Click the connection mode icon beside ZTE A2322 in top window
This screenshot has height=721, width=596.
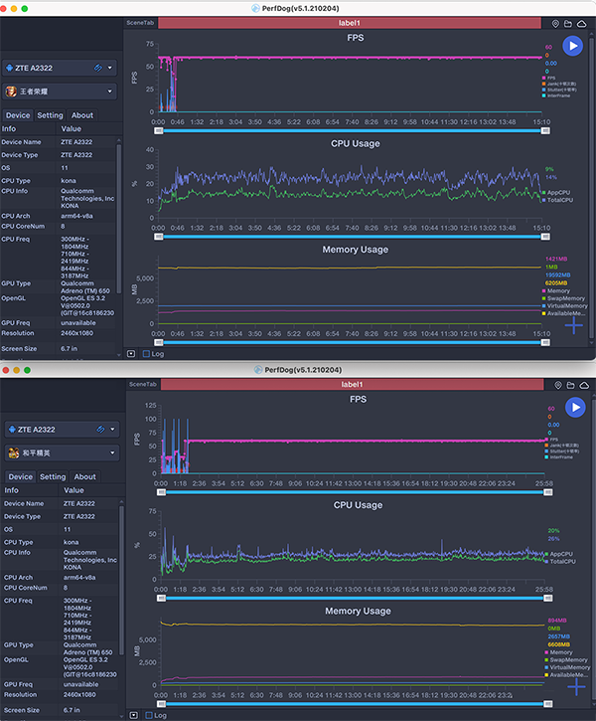97,68
